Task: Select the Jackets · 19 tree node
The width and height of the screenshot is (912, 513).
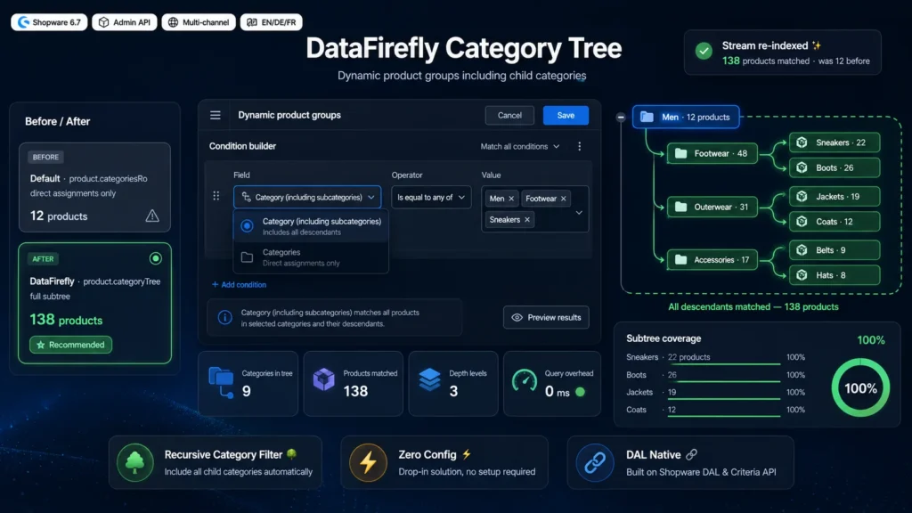Action: (835, 197)
